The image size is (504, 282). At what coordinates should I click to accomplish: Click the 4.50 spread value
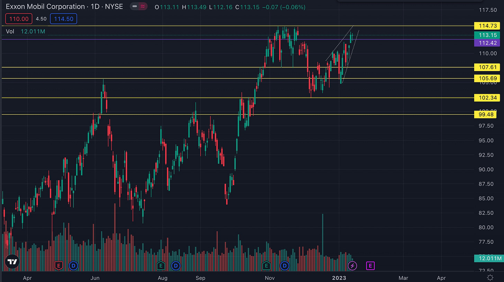tap(41, 19)
